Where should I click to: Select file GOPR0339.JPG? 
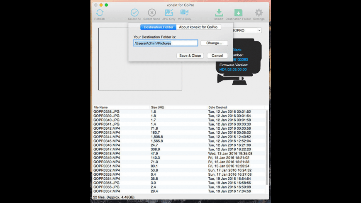point(106,116)
